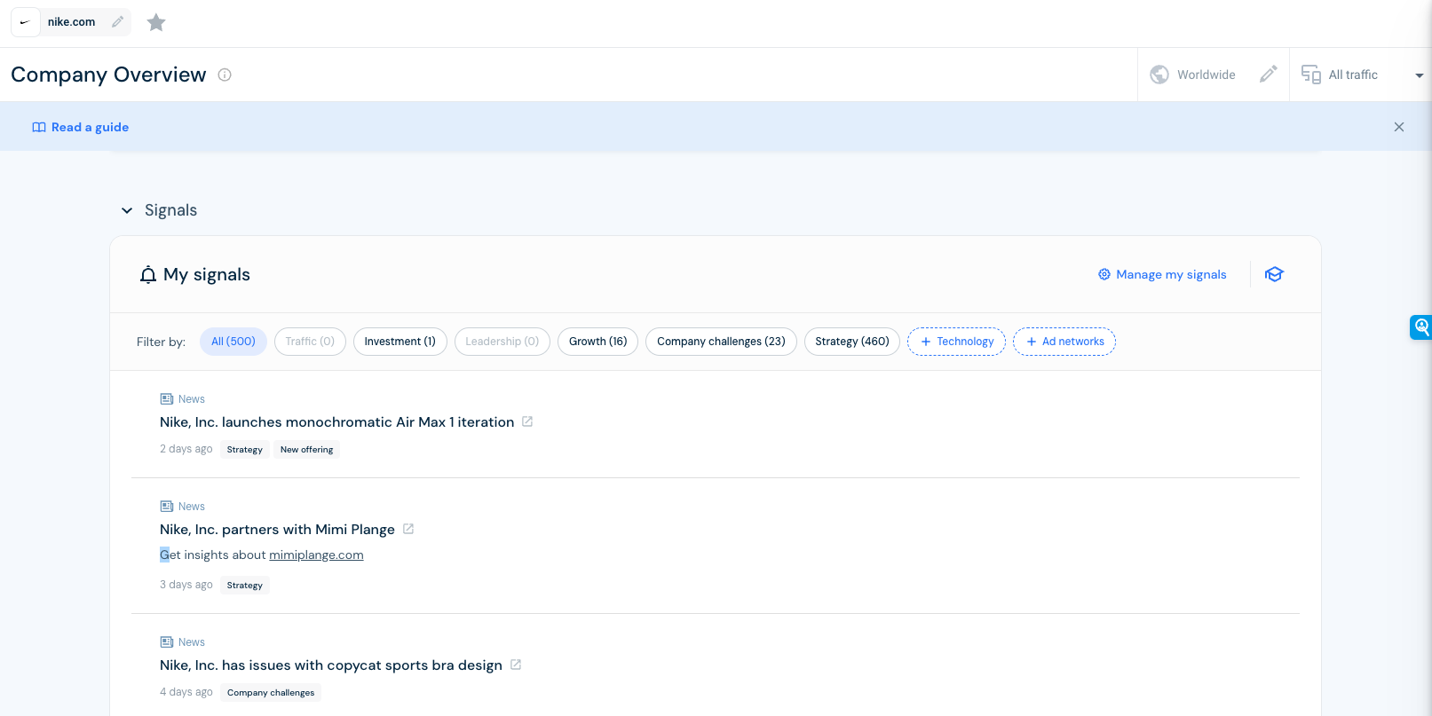1432x716 pixels.
Task: Select the Leadership (0) filter
Action: tap(502, 342)
